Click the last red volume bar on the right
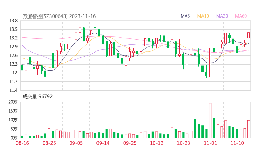The height and width of the screenshot is (151, 254). click(x=249, y=129)
